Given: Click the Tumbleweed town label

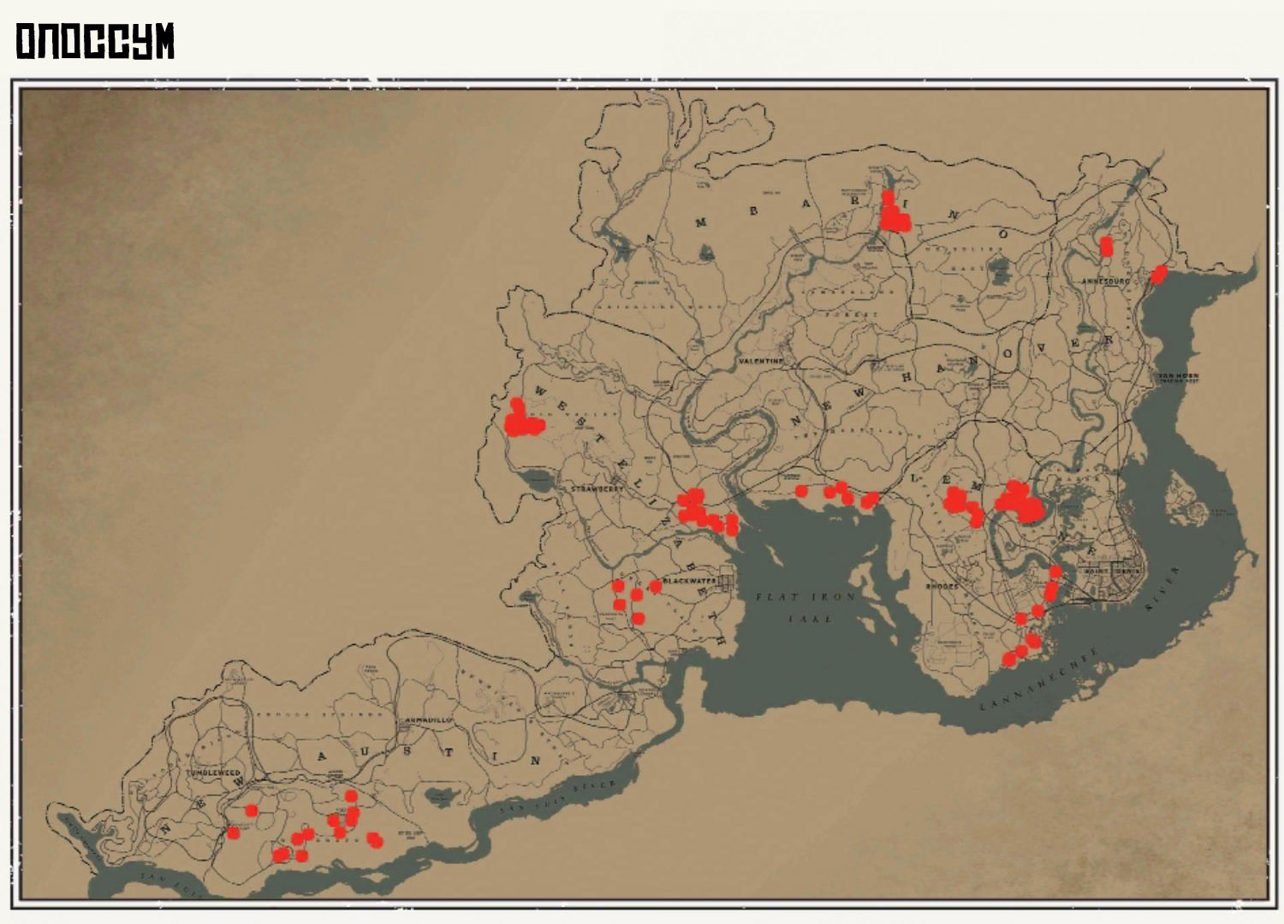Looking at the screenshot, I should [214, 773].
